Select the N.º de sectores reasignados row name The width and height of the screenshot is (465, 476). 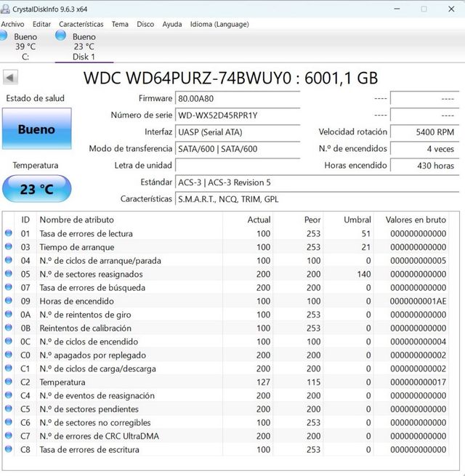click(x=91, y=274)
